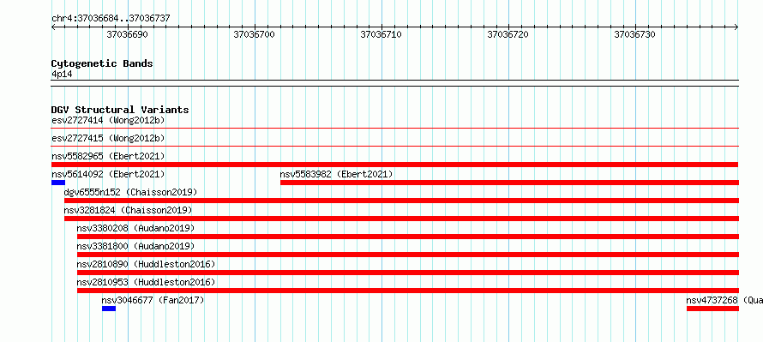Click the red bar under nsv2810953
Image resolution: width=763 pixels, height=342 pixels.
(x=408, y=291)
